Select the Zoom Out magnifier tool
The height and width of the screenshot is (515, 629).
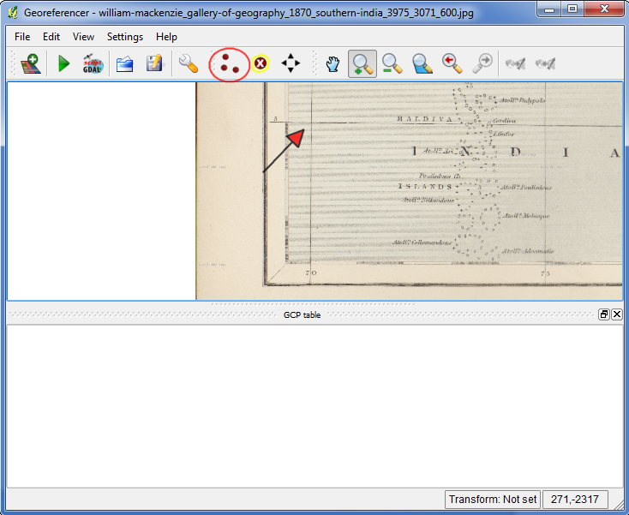pos(392,63)
